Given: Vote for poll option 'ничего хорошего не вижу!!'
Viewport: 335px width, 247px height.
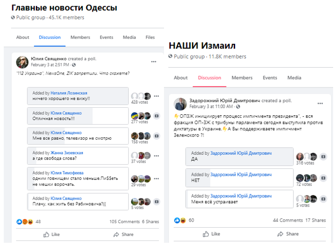Looking at the screenshot, I should (x=77, y=96).
